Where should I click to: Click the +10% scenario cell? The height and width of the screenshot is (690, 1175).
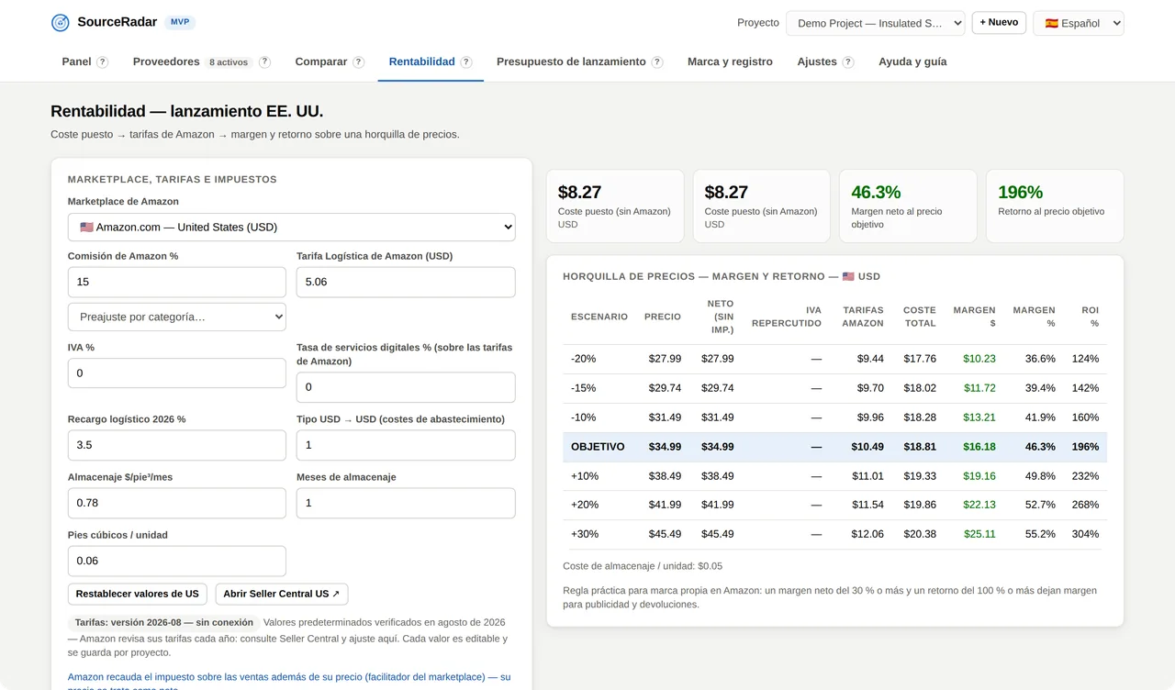[584, 476]
